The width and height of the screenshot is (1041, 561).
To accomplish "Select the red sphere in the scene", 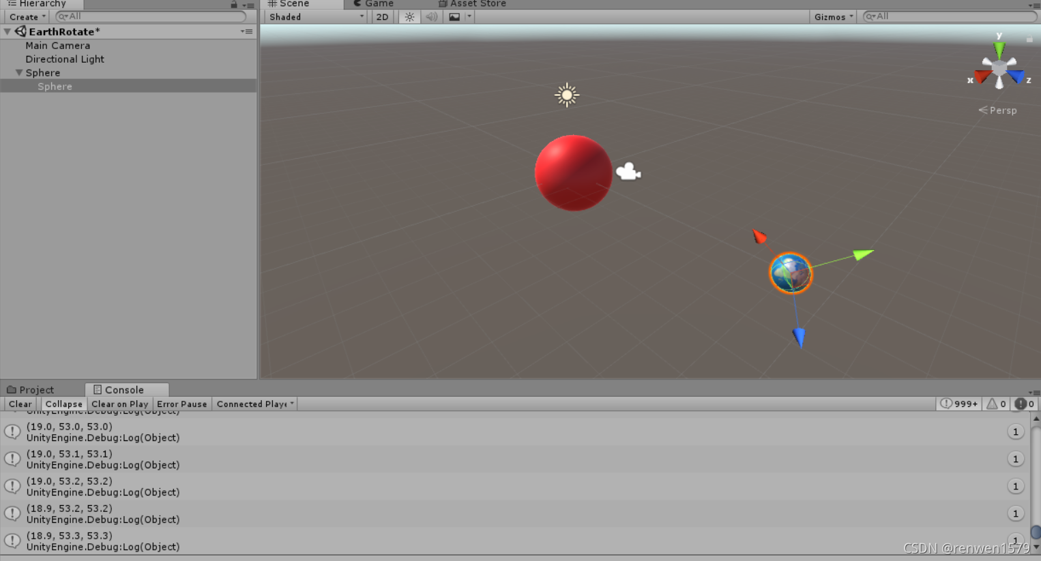I will [573, 173].
